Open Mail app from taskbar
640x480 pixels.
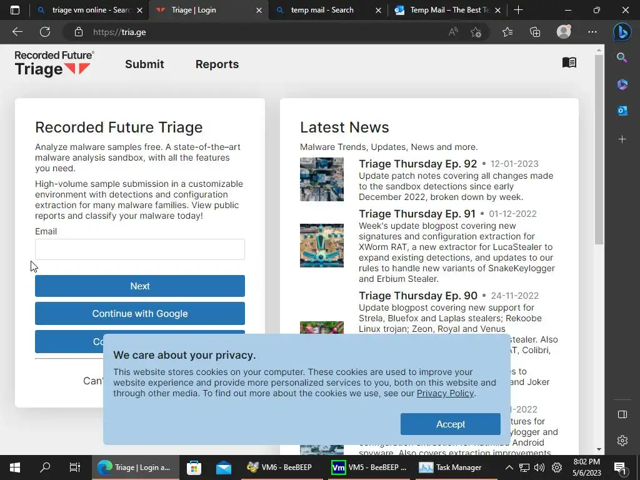[224, 467]
